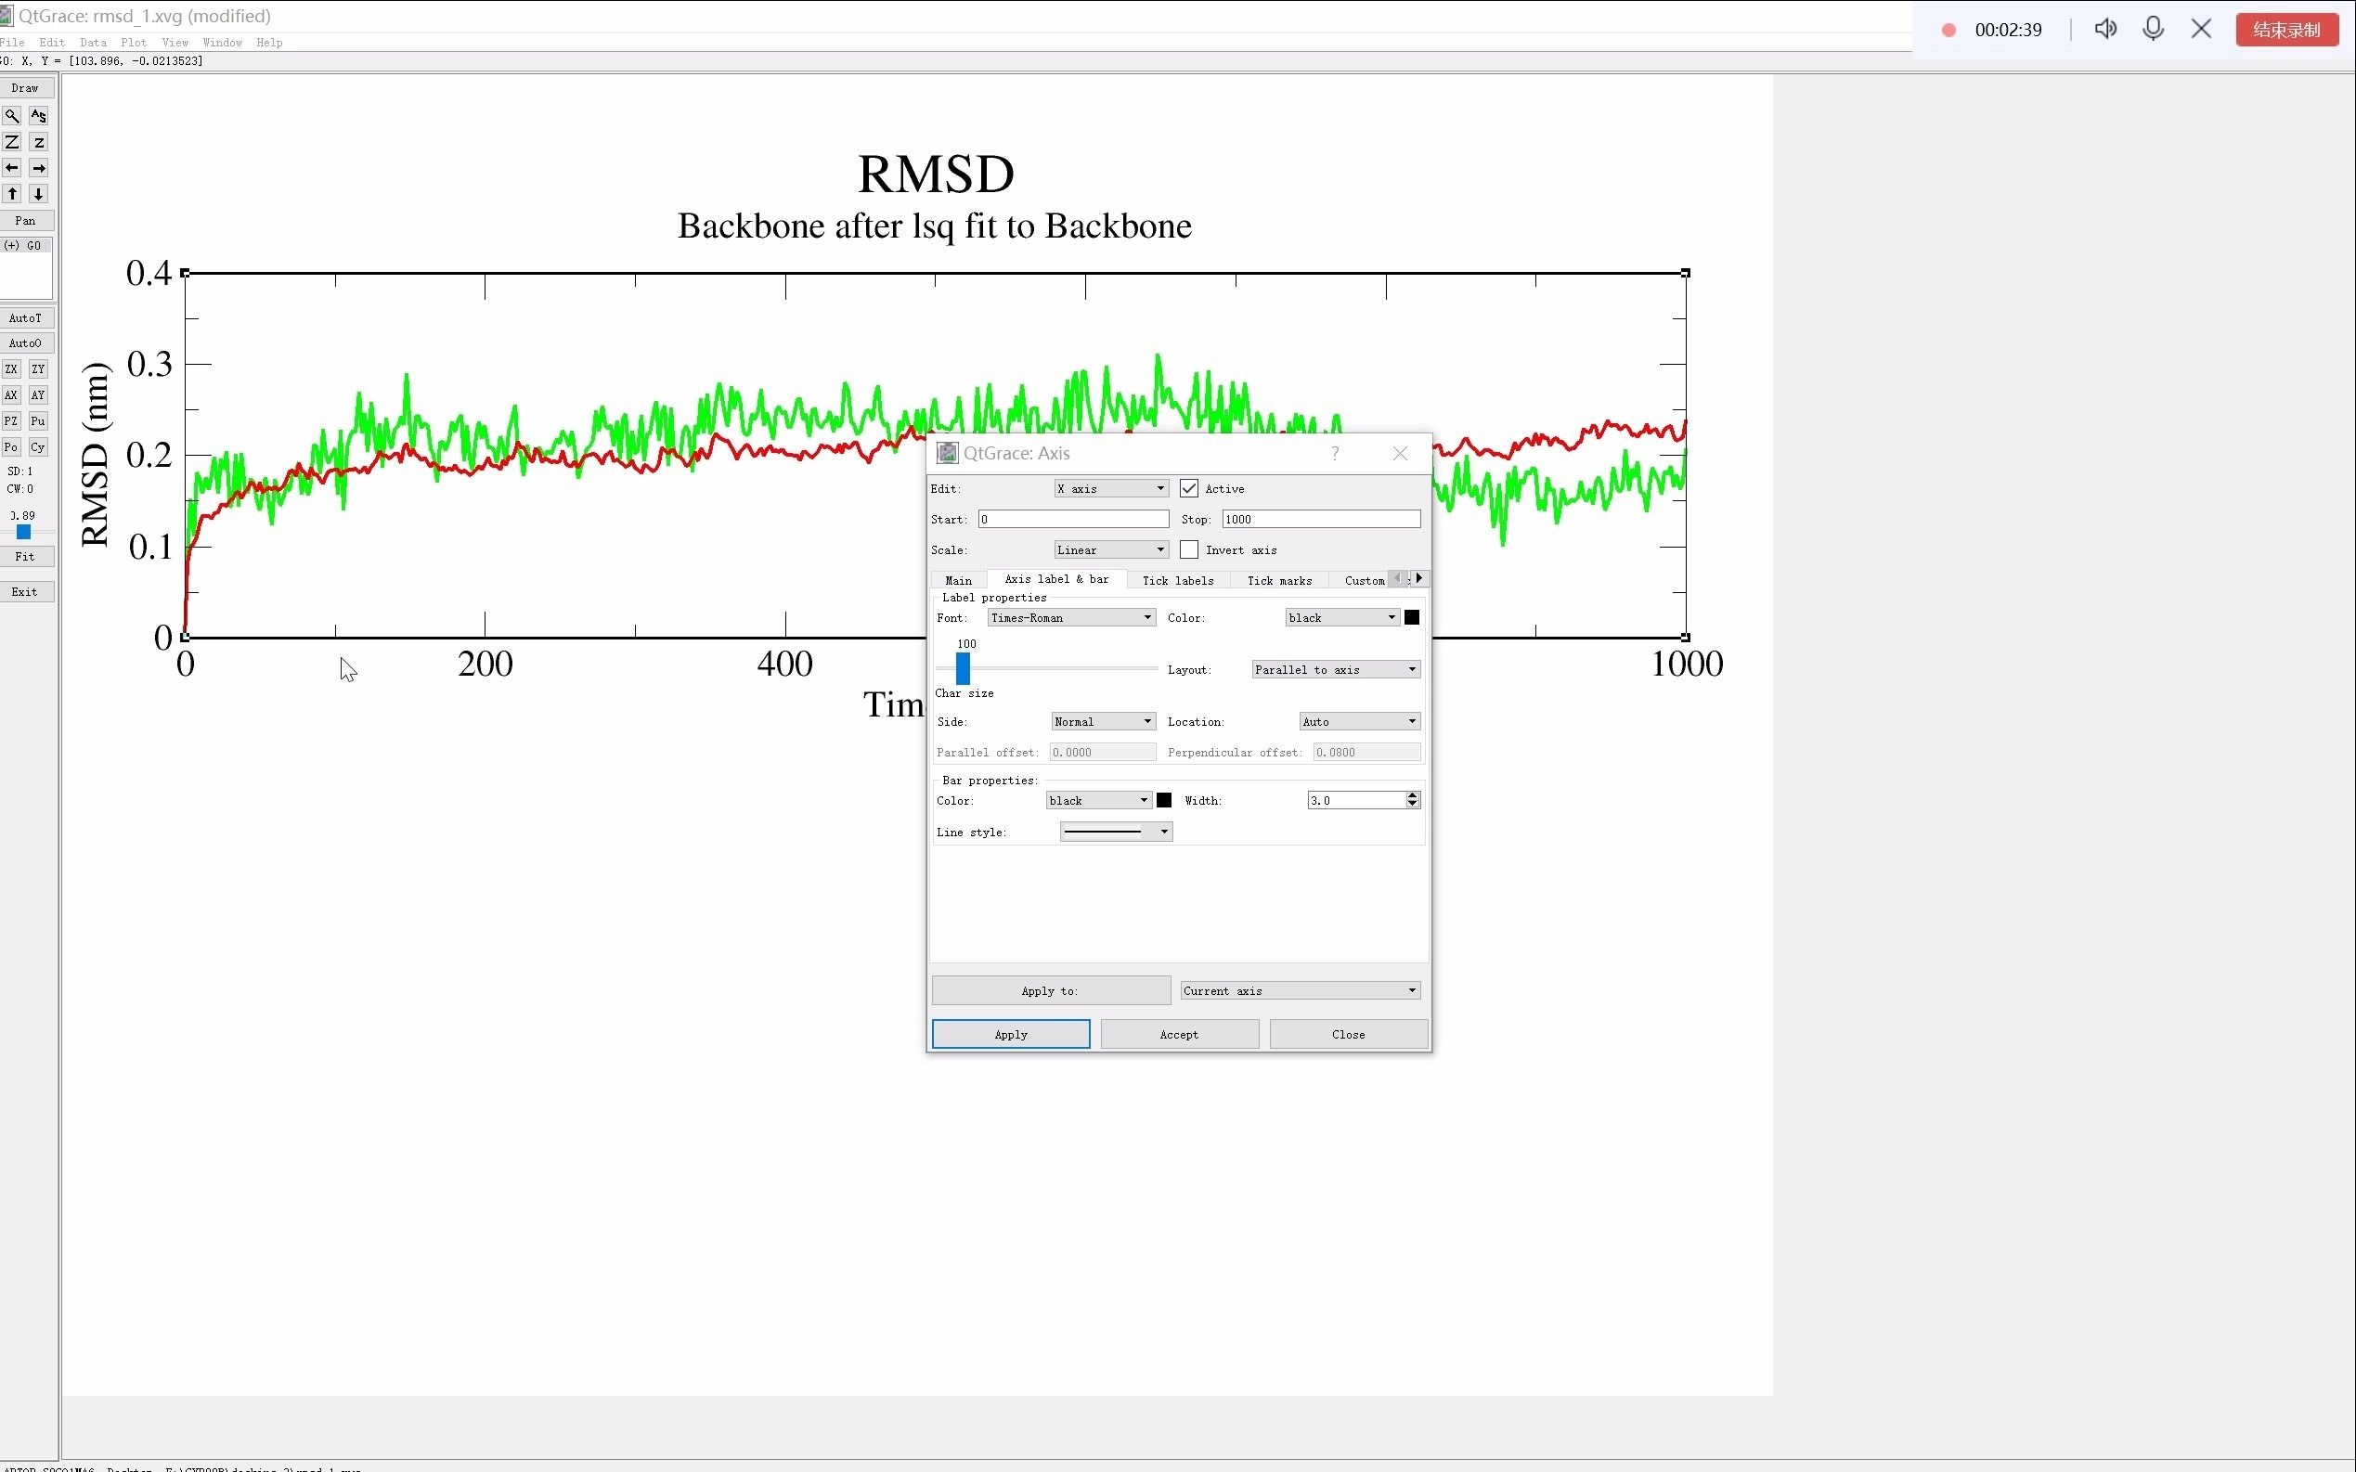Click the autoscale 'AS' icon
The height and width of the screenshot is (1472, 2356).
click(x=38, y=116)
